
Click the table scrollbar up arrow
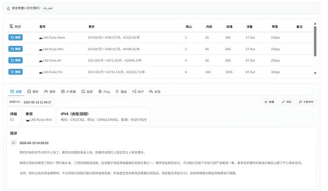315,24
